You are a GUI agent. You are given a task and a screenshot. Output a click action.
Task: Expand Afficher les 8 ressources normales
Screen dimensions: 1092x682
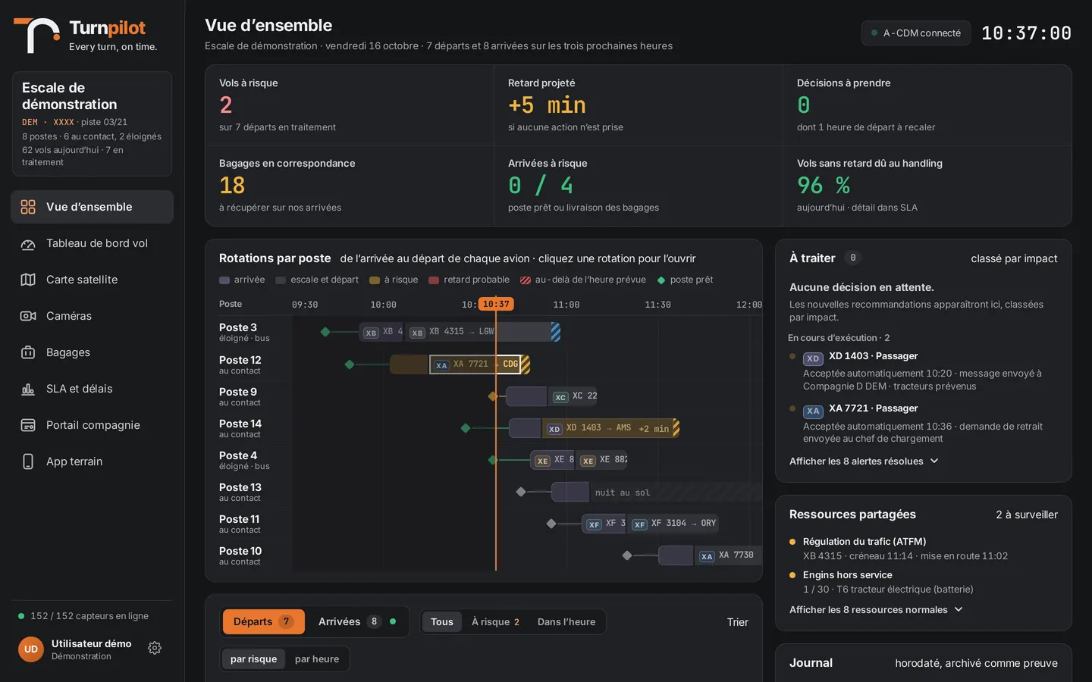876,609
